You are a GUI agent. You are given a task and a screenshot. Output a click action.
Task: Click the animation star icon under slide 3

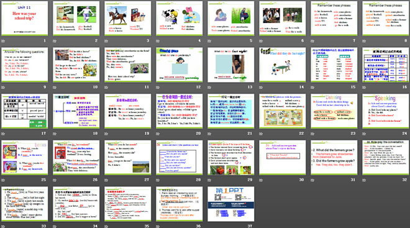pyautogui.click(x=106, y=41)
